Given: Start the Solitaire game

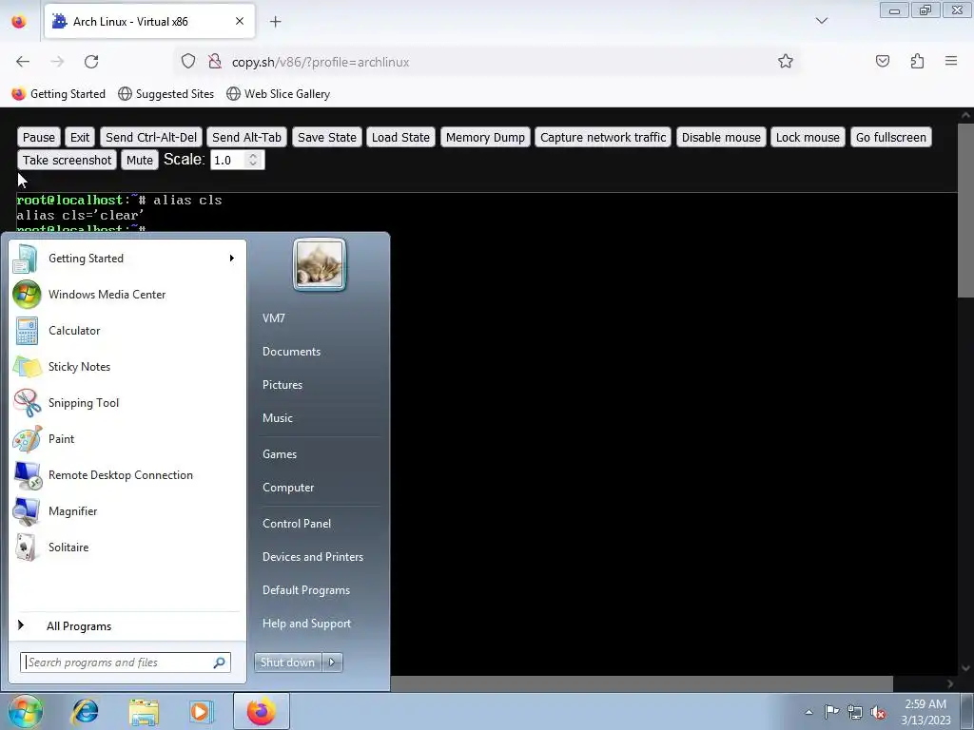Looking at the screenshot, I should point(127,547).
